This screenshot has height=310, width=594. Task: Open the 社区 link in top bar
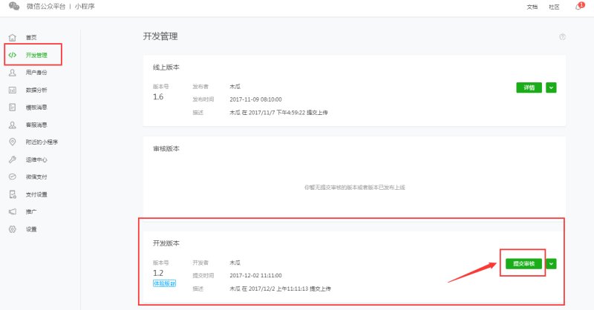553,7
